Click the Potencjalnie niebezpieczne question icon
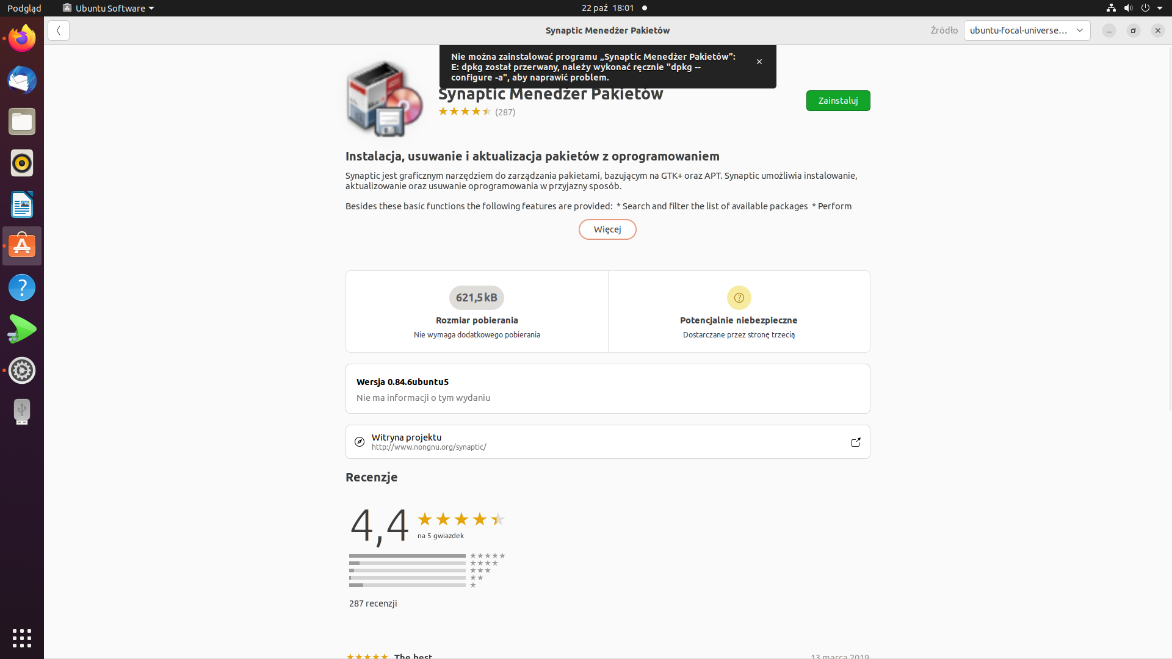 pos(739,298)
